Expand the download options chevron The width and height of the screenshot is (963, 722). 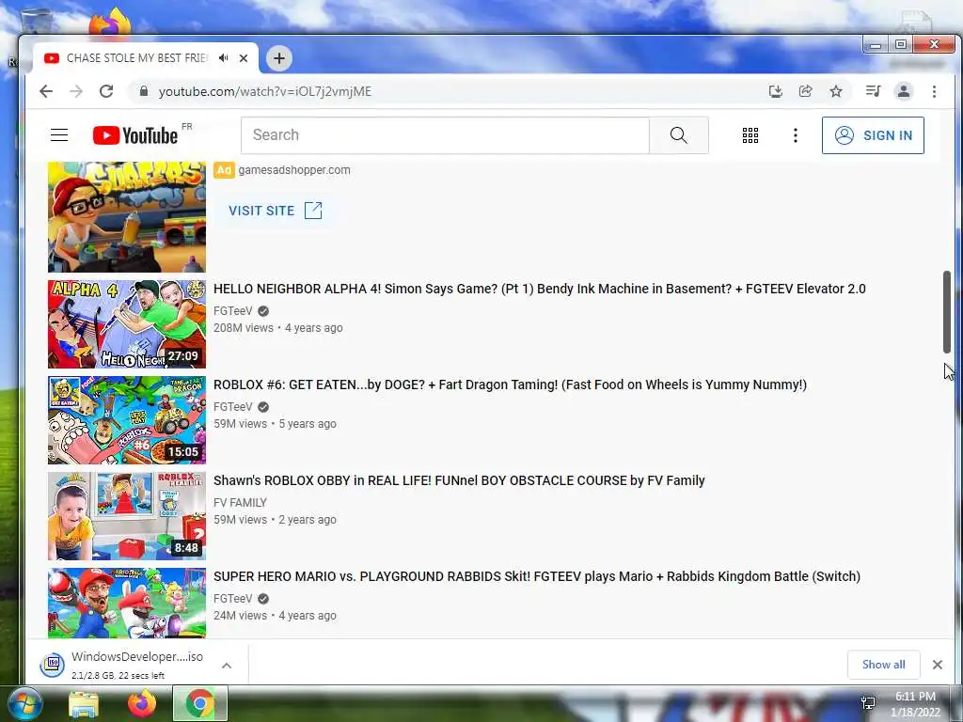tap(227, 666)
